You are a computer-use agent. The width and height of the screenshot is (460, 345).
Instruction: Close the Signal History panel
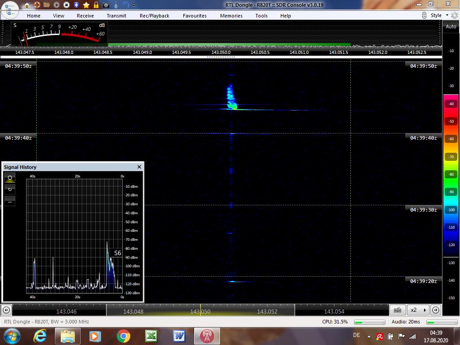[139, 167]
